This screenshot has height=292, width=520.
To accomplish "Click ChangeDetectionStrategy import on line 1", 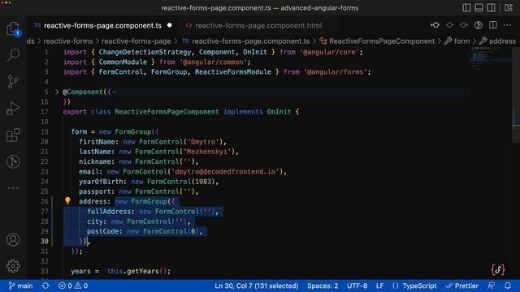I will click(145, 52).
